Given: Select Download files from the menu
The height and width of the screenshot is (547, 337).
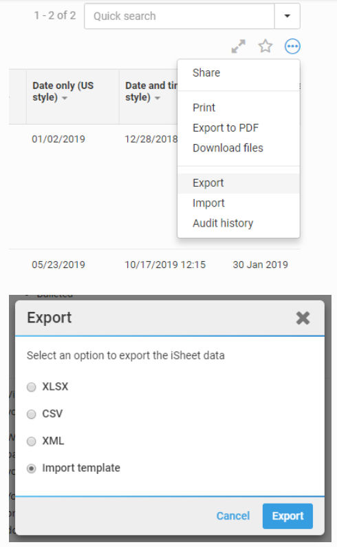Looking at the screenshot, I should (228, 148).
